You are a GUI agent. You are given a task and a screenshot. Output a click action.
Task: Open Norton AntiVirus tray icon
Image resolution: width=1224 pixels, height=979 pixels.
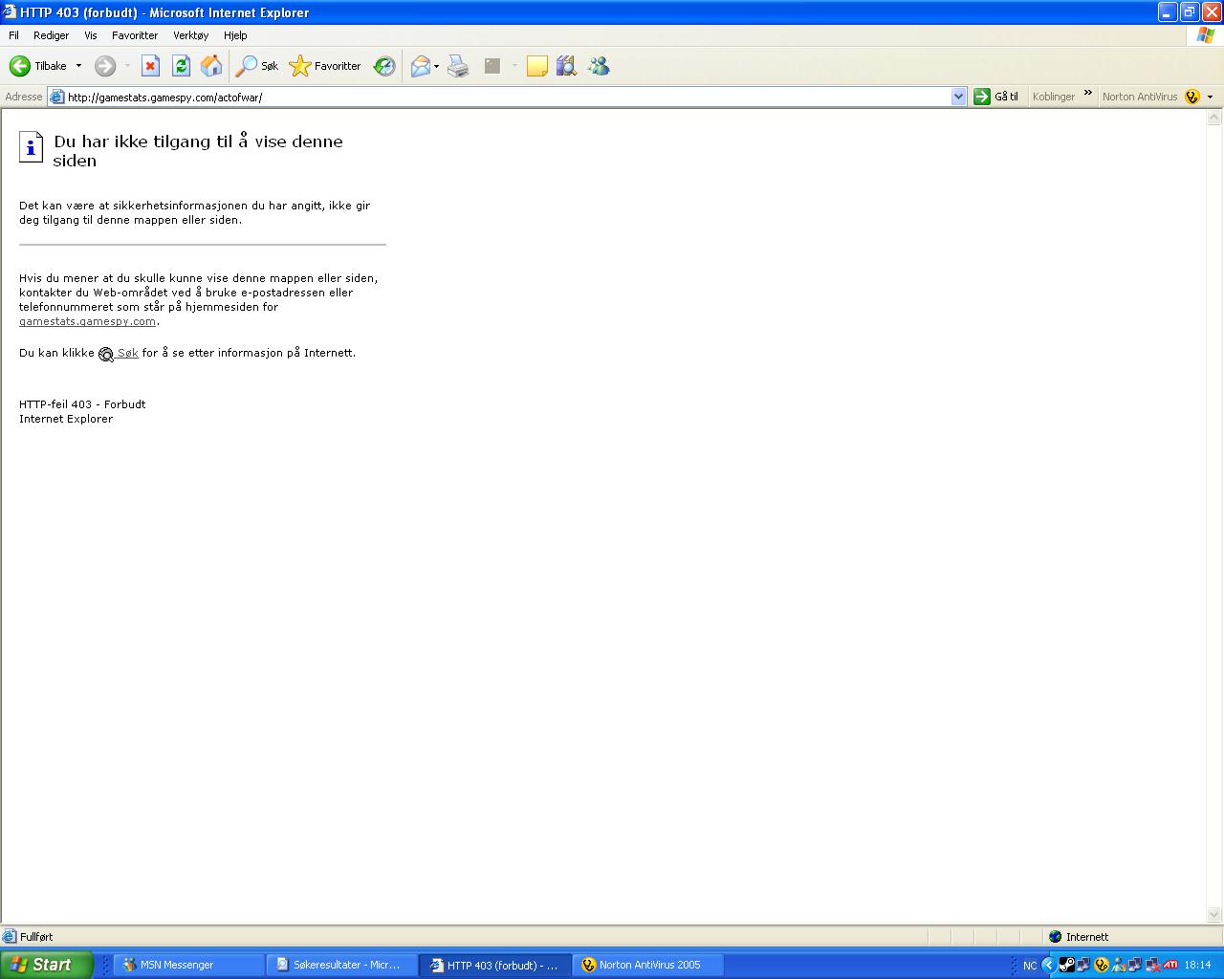pos(1102,965)
